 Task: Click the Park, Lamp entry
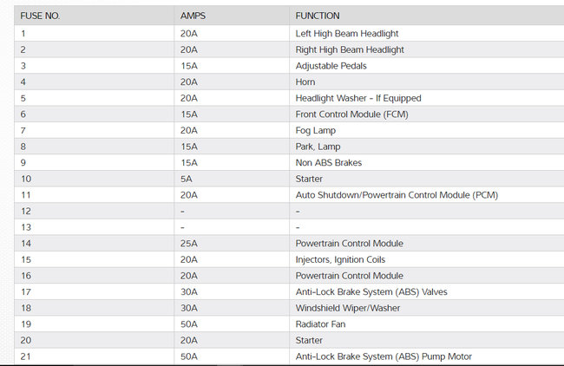(x=318, y=147)
